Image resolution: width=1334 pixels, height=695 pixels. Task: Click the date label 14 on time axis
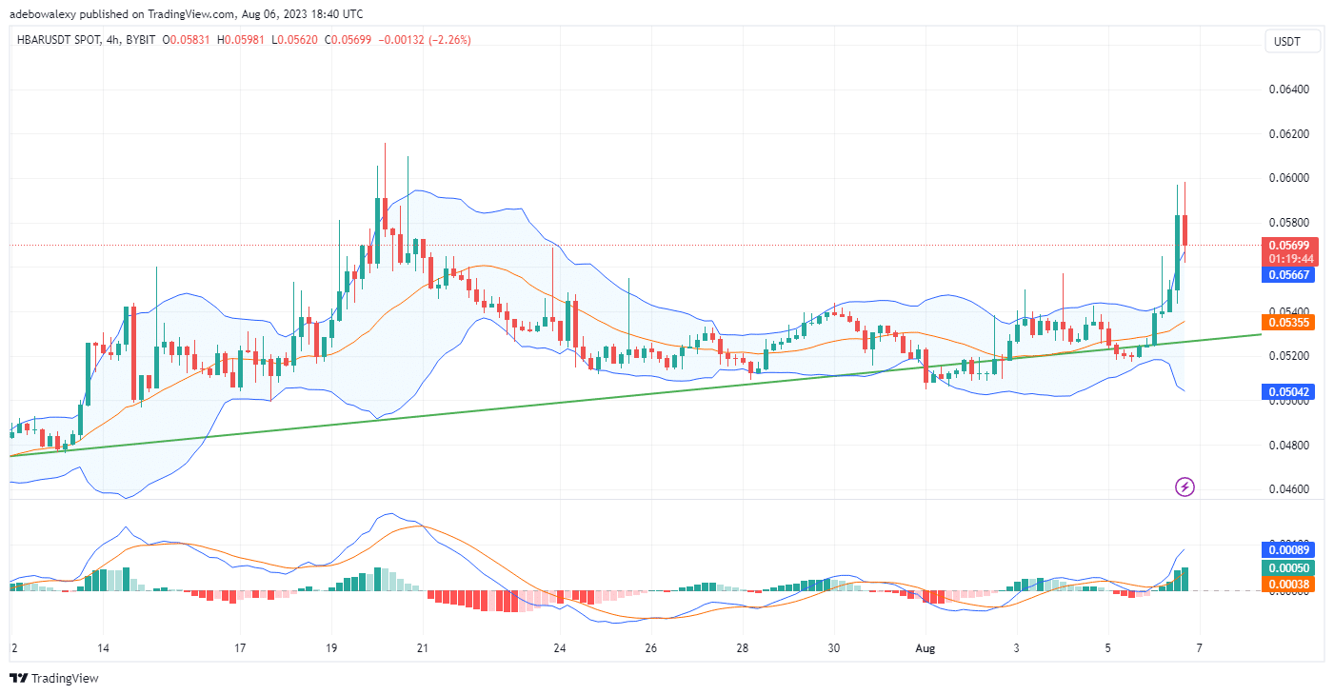pyautogui.click(x=103, y=647)
